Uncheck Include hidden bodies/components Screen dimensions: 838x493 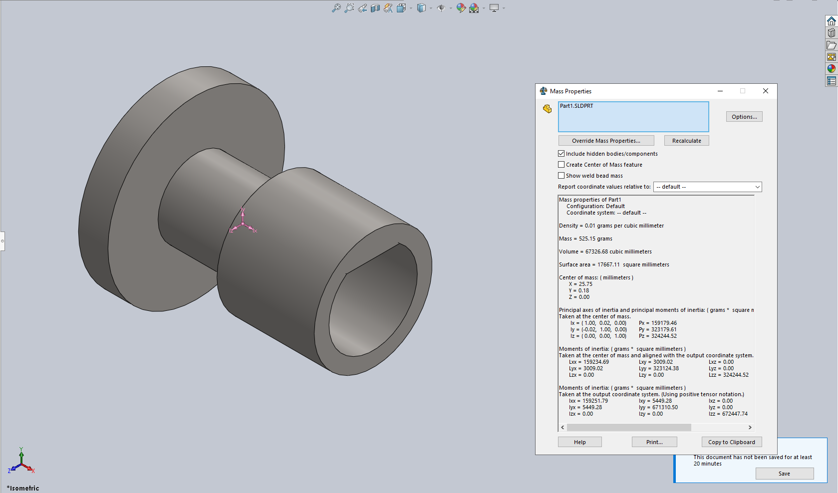pyautogui.click(x=561, y=154)
